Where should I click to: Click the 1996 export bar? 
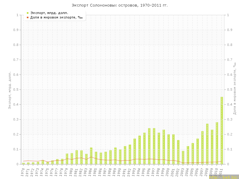click(x=149, y=146)
